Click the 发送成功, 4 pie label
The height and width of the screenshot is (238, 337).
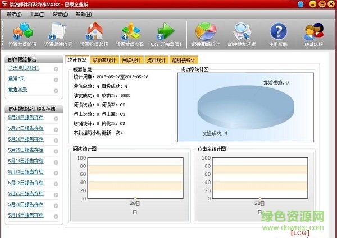click(x=215, y=133)
